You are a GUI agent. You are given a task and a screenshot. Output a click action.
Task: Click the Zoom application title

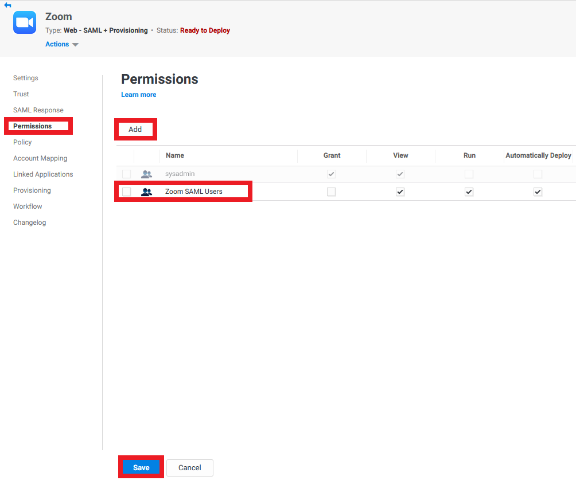(59, 17)
